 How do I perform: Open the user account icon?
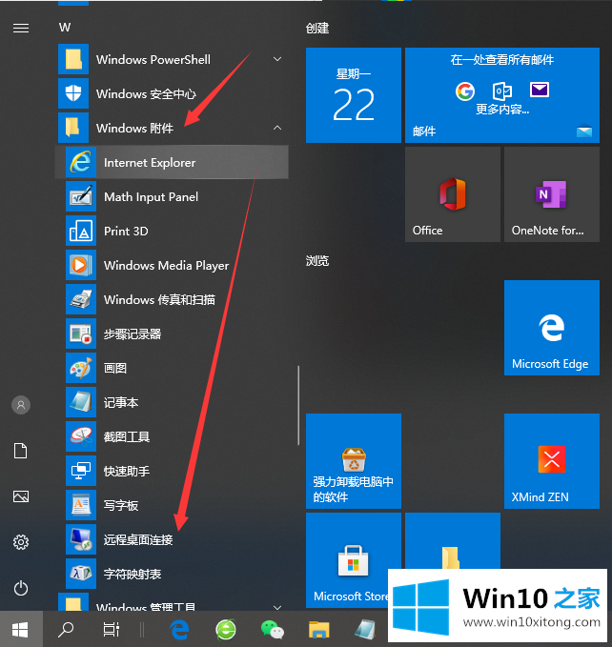point(21,405)
